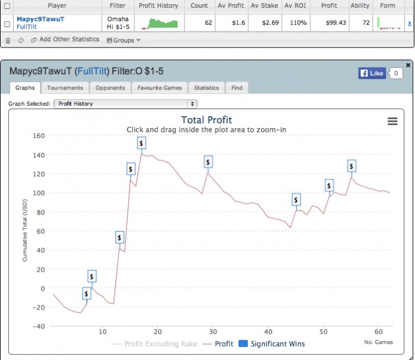Click the $ win marker at game 29
Screen dimensions: 415x360
click(x=208, y=162)
